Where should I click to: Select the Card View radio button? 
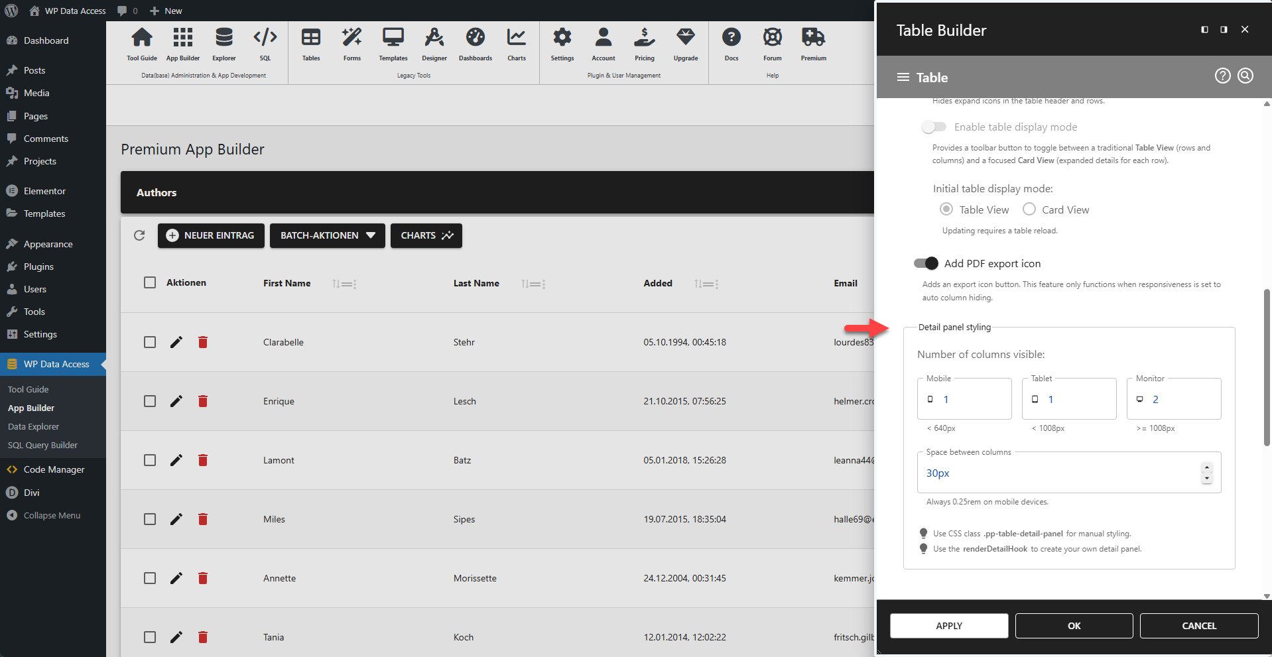pos(1029,209)
